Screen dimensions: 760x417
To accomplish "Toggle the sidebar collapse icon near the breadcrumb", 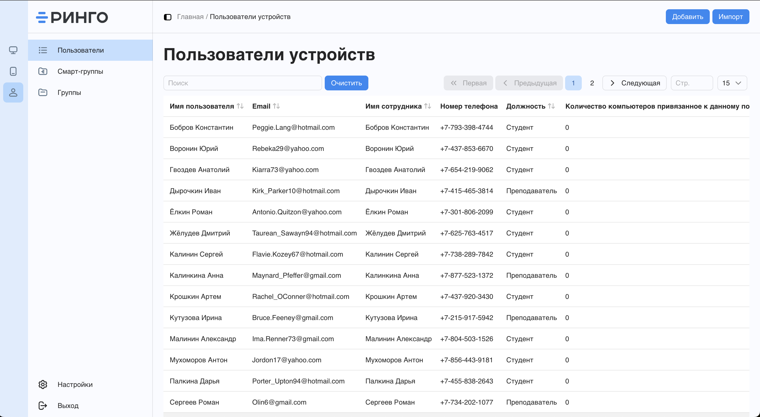I will tap(168, 17).
